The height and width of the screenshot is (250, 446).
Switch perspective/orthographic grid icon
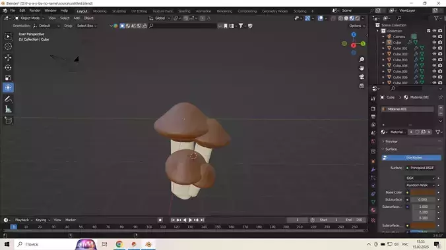click(362, 86)
